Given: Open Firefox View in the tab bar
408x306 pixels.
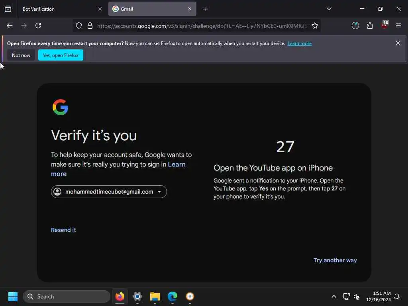Looking at the screenshot, I should pos(8,9).
